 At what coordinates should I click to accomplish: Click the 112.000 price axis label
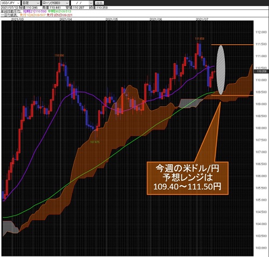point(261,32)
